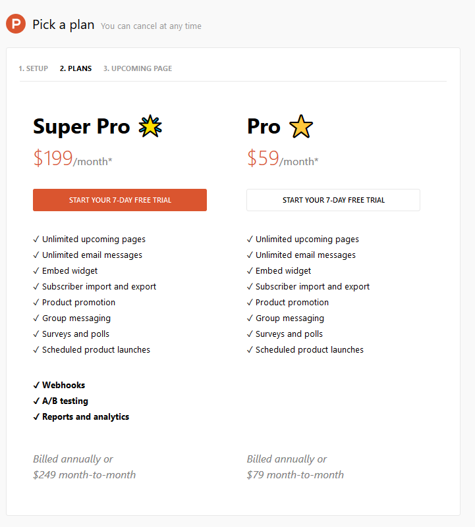The height and width of the screenshot is (527, 475).
Task: Click the $249 month-to-month billing note
Action: (x=84, y=475)
